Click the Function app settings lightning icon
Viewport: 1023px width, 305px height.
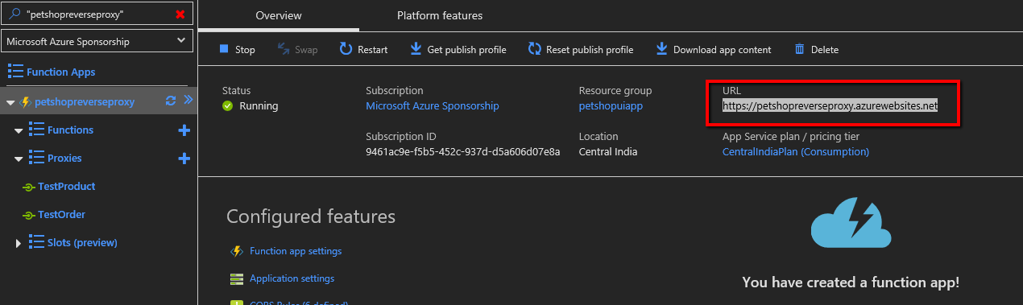pyautogui.click(x=237, y=251)
